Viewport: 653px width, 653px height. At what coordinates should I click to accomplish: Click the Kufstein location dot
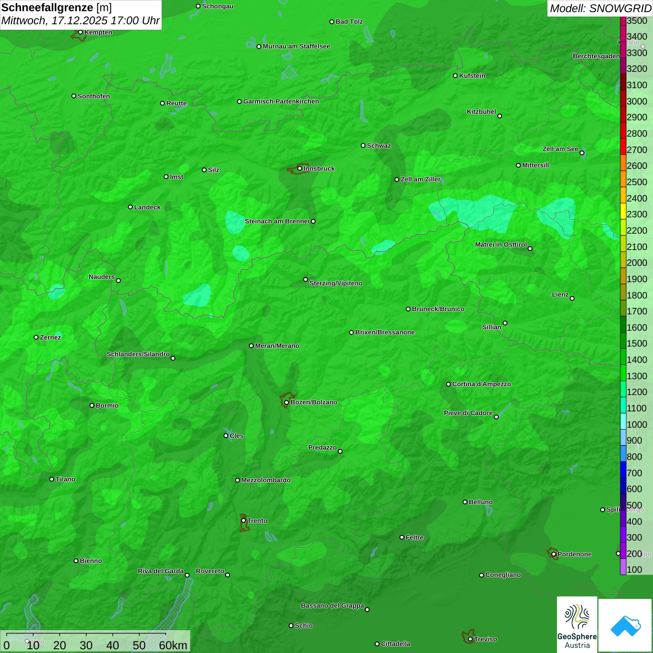[x=455, y=76]
